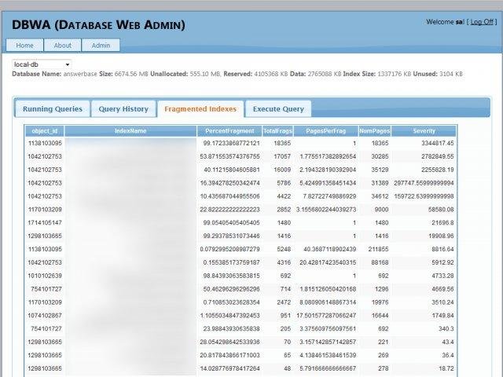This screenshot has height=377, width=503.
Task: Open the Admin navigation tab
Action: tap(101, 45)
